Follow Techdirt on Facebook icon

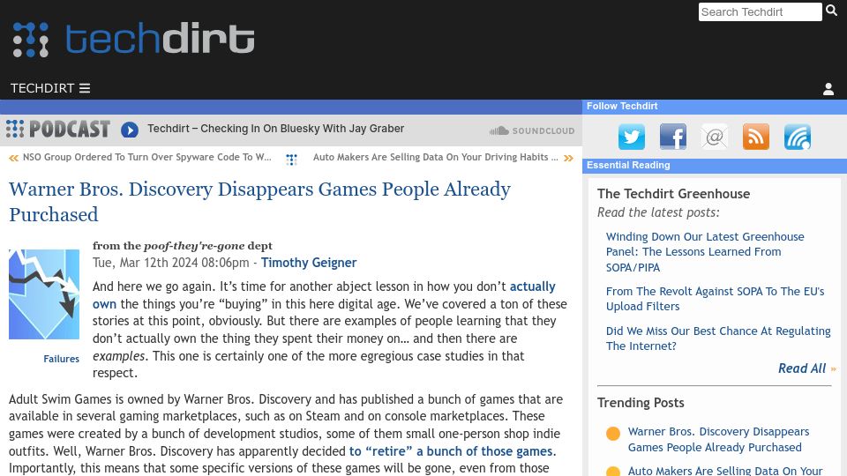[x=673, y=137]
